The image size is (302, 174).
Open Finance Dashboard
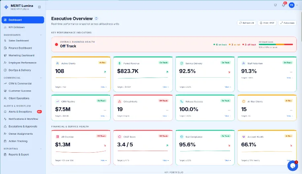(x=23, y=48)
